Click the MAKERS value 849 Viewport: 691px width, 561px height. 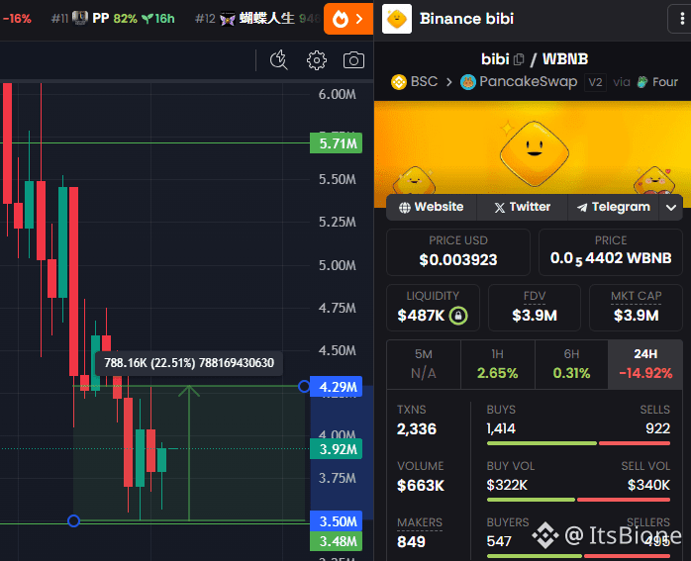[411, 541]
